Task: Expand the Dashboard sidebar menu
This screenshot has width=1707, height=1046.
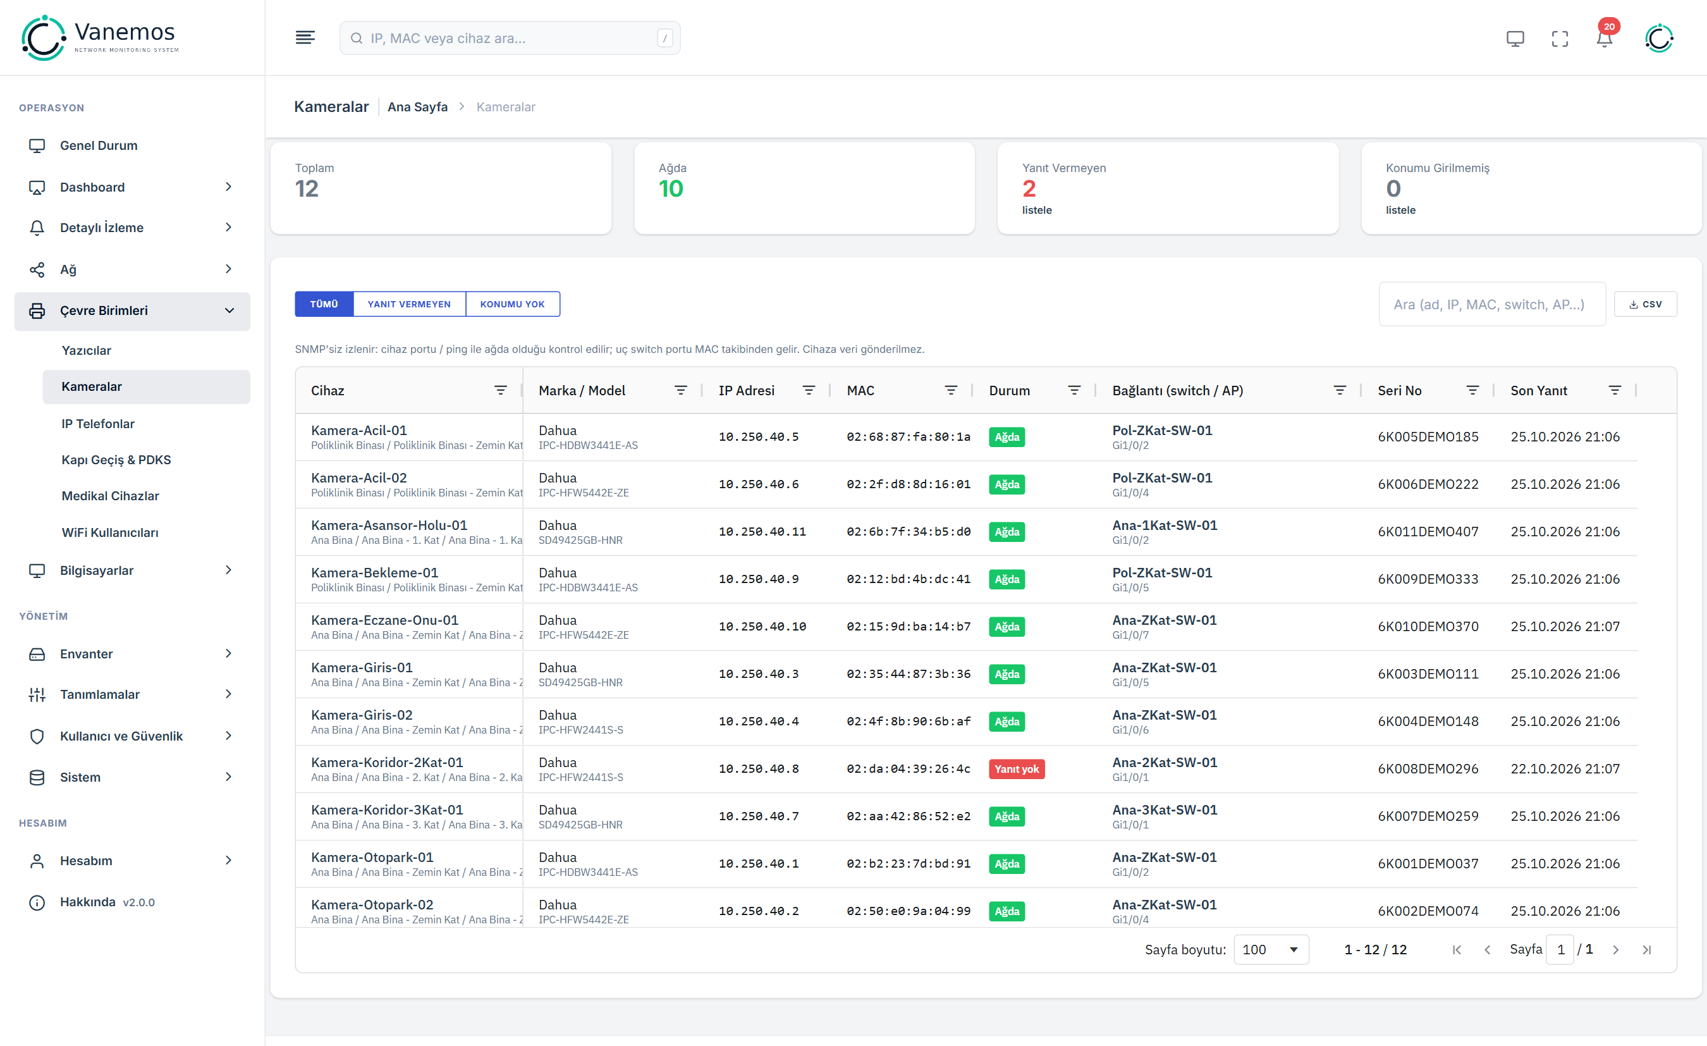Action: (132, 187)
